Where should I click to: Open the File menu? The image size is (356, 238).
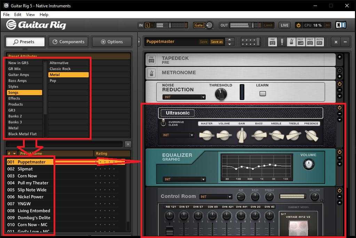click(6, 15)
